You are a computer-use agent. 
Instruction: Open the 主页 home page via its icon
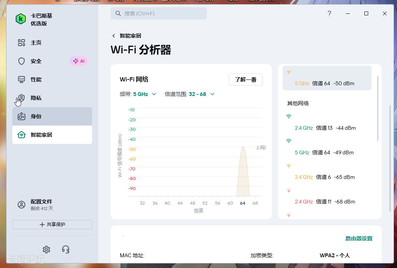tap(22, 43)
